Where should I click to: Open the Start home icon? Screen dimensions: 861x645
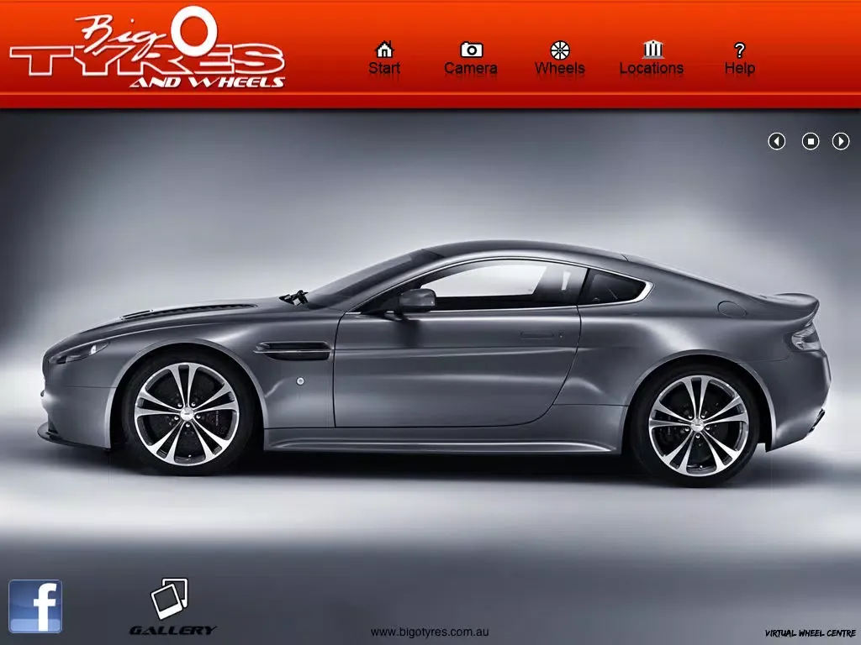tap(384, 50)
